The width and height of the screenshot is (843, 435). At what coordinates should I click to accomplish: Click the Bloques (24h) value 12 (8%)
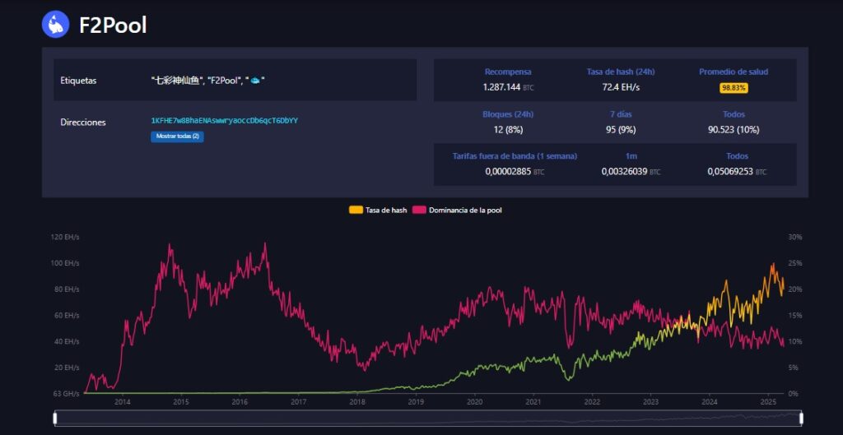click(508, 129)
